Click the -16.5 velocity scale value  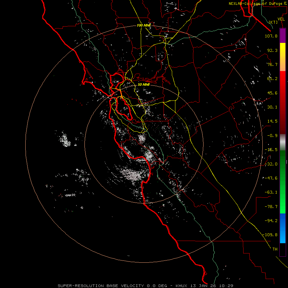pos(271,150)
